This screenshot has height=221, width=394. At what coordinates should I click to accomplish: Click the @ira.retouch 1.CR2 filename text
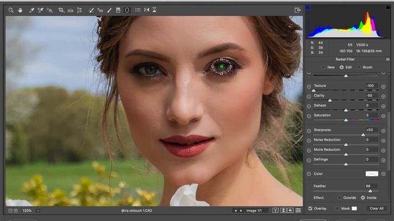137,211
